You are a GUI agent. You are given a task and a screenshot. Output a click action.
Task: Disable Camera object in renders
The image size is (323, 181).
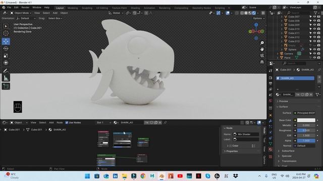[x=318, y=54]
